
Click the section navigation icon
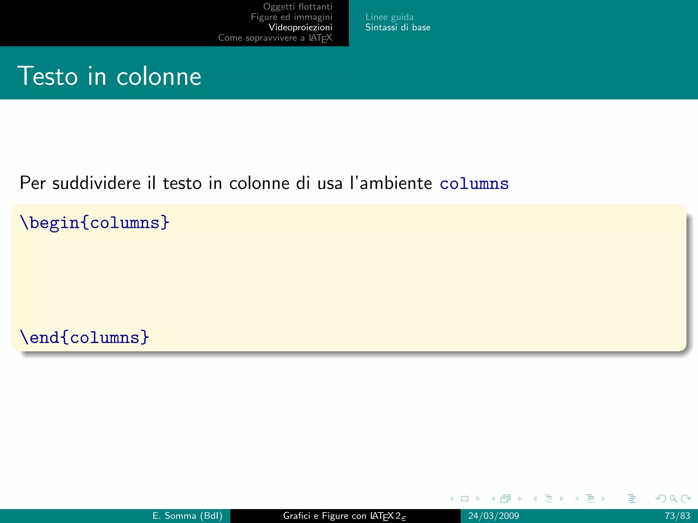pos(590,498)
